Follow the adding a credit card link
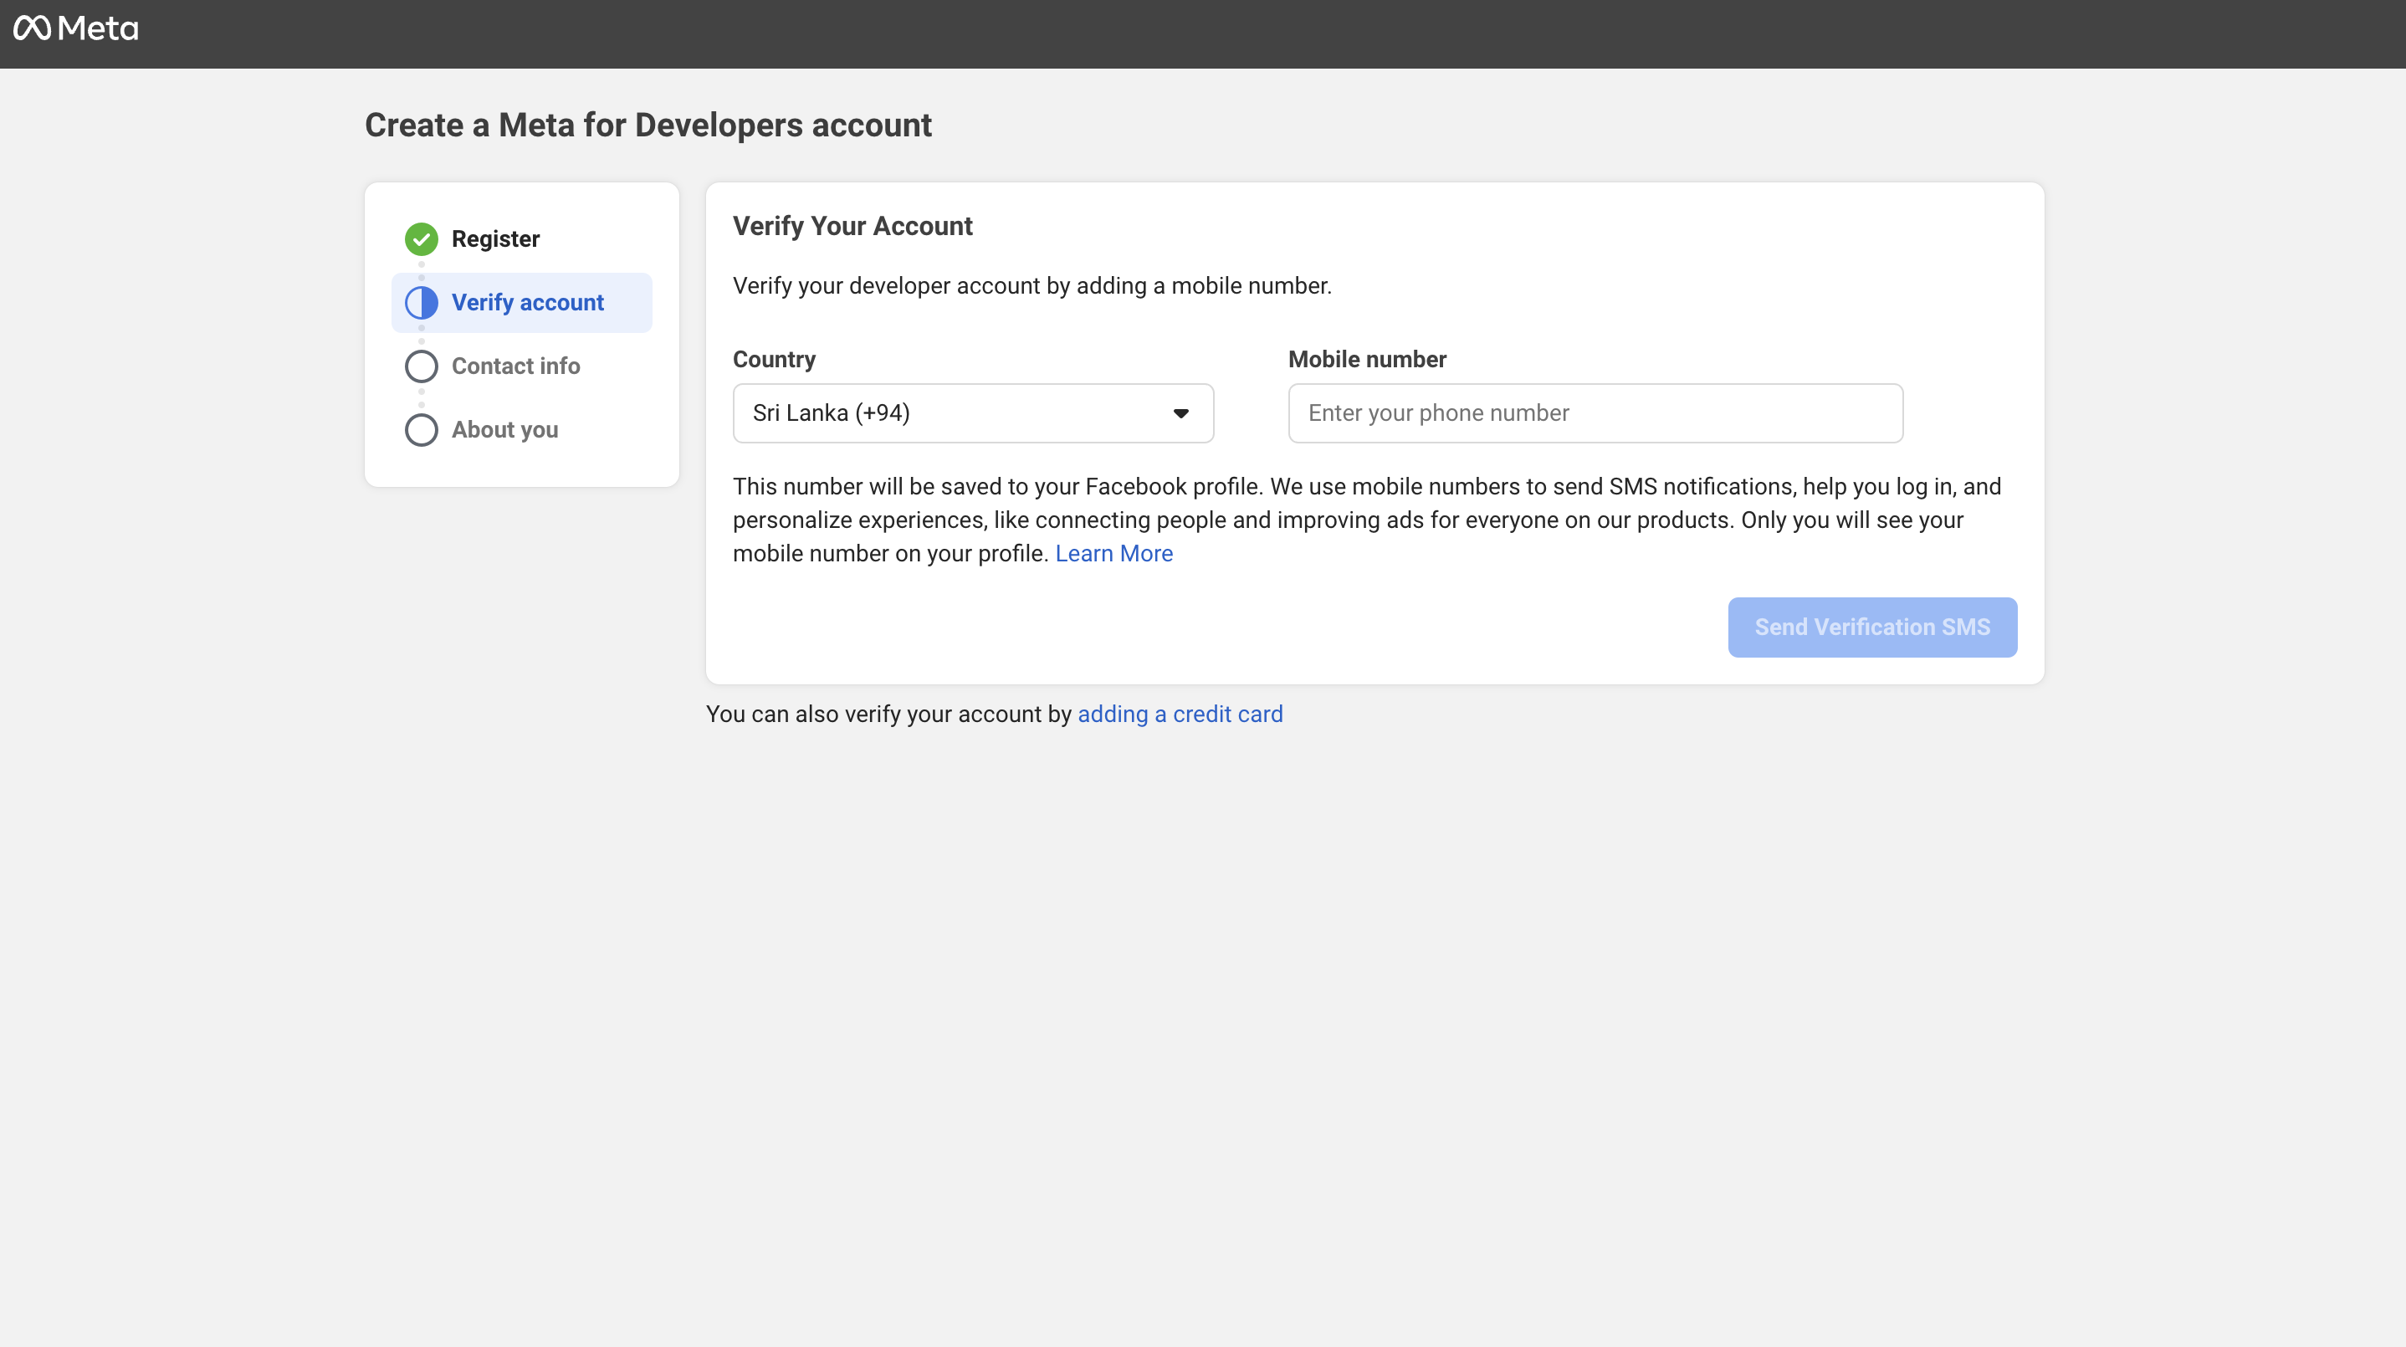 click(1180, 714)
